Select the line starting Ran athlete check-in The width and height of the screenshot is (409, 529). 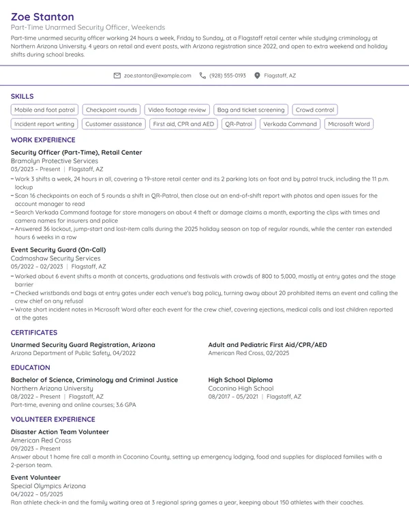click(187, 502)
